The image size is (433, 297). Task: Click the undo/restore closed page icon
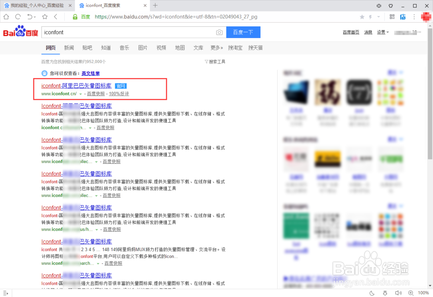29,16
